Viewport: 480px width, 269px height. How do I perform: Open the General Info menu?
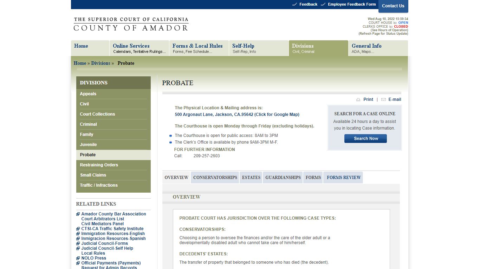(x=378, y=48)
